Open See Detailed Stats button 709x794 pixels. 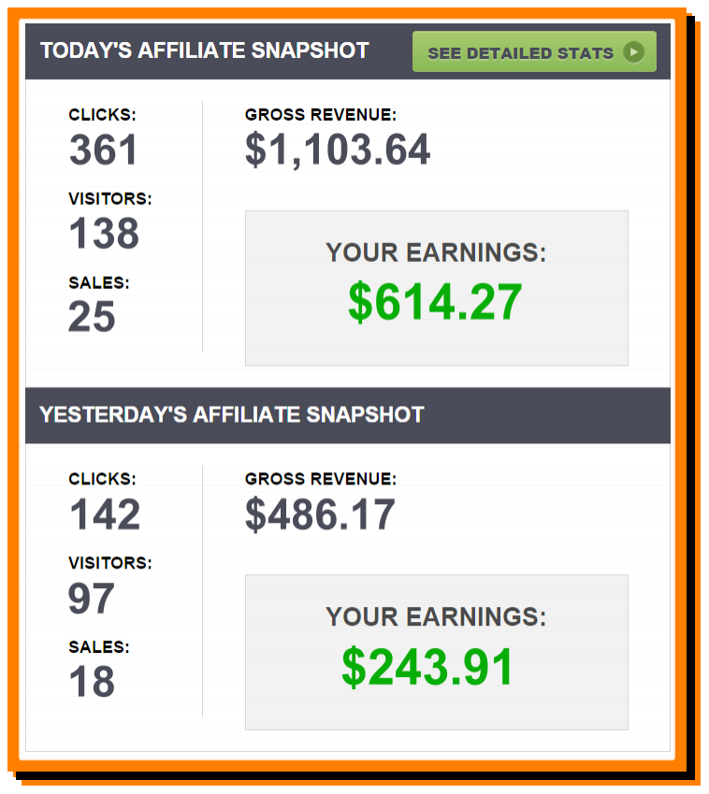coord(534,51)
